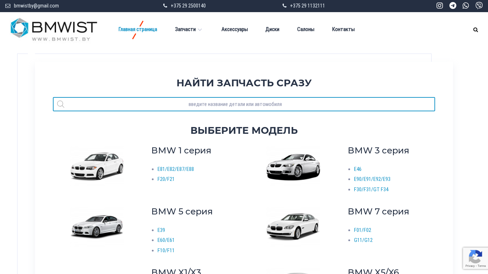This screenshot has height=274, width=488.
Task: Open the Салоны menu item
Action: [306, 29]
